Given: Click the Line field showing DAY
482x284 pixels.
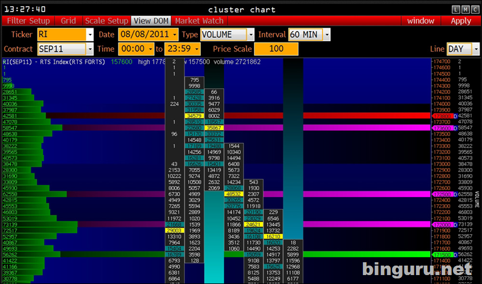Looking at the screenshot, I should (459, 49).
